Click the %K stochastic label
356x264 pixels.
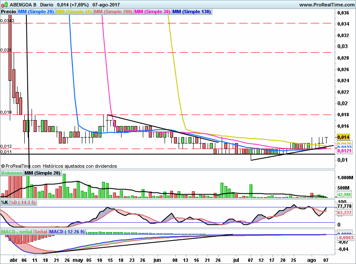(x=5, y=202)
